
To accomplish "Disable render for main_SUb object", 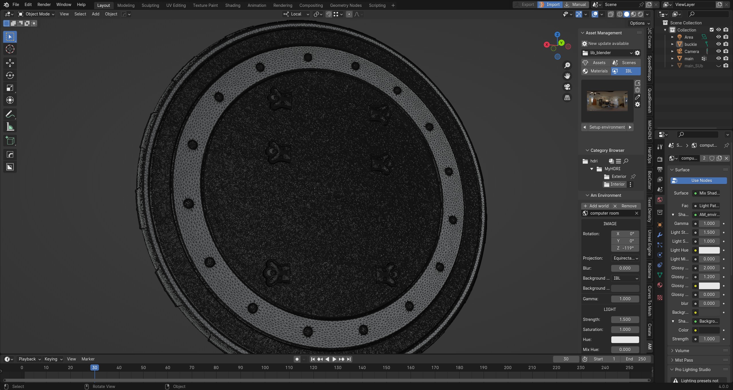I will point(726,66).
